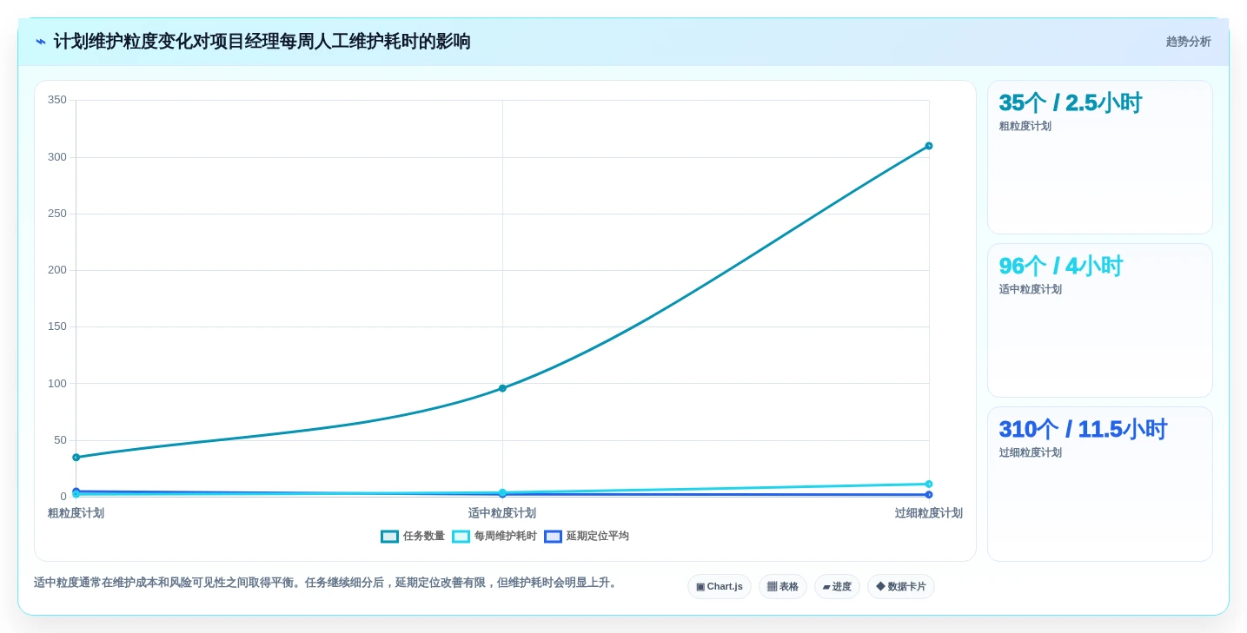Screen dimensions: 1247x633
Task: Open the 310个 / 11.5小时 card
Action: 1100,485
